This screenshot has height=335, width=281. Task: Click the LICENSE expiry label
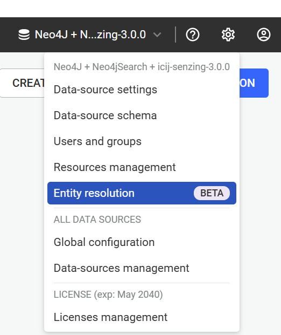click(108, 295)
